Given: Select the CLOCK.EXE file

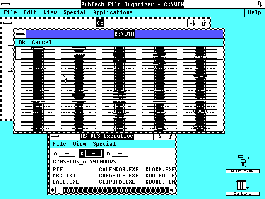Looking at the screenshot, I should (x=160, y=170).
